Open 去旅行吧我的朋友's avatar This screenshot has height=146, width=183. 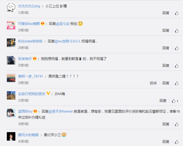coord(11,95)
